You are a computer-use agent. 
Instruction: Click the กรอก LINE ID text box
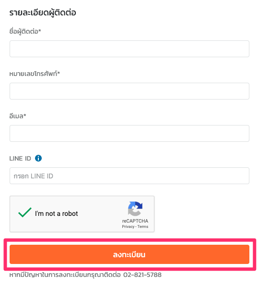point(129,176)
